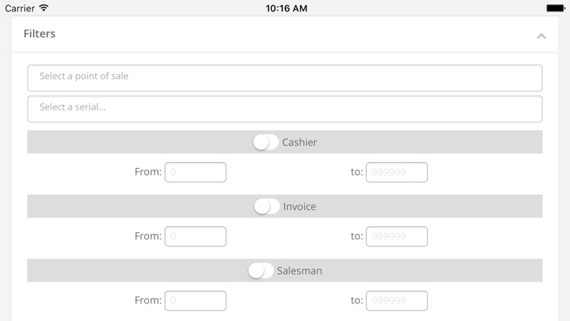Turn on the Invoice filter switch
The height and width of the screenshot is (321, 570).
pos(267,207)
